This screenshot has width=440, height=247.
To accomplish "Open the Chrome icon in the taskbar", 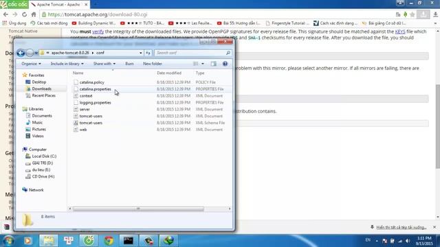I will [x=109, y=241].
